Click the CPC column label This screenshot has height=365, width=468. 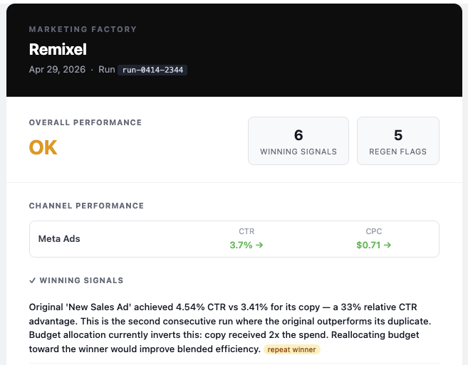pyautogui.click(x=374, y=231)
